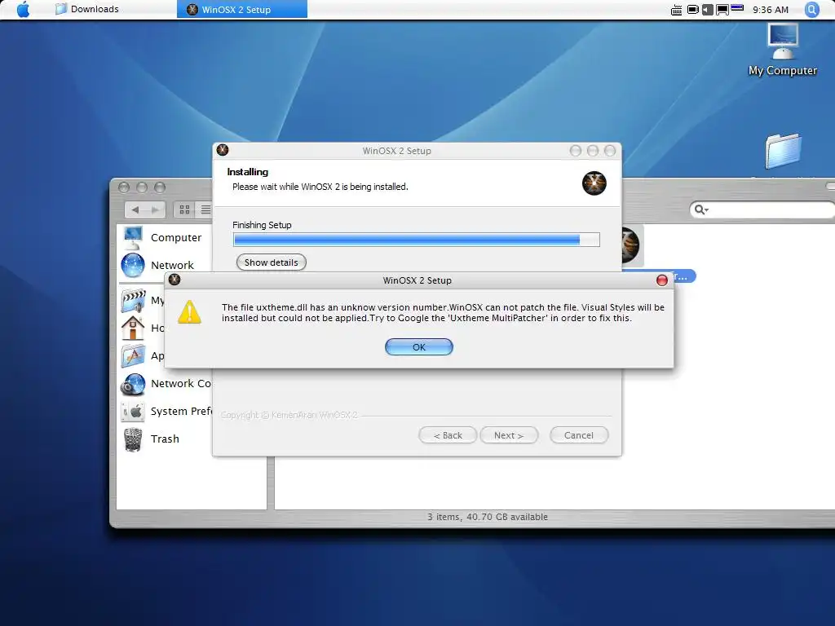Click the Applications icon in the sidebar
Viewport: 835px width, 626px height.
(133, 355)
